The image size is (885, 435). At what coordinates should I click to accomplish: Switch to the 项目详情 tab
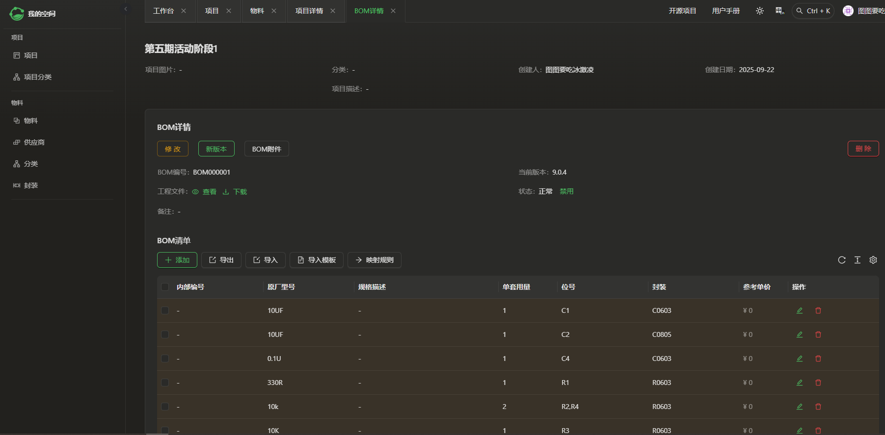click(x=309, y=11)
